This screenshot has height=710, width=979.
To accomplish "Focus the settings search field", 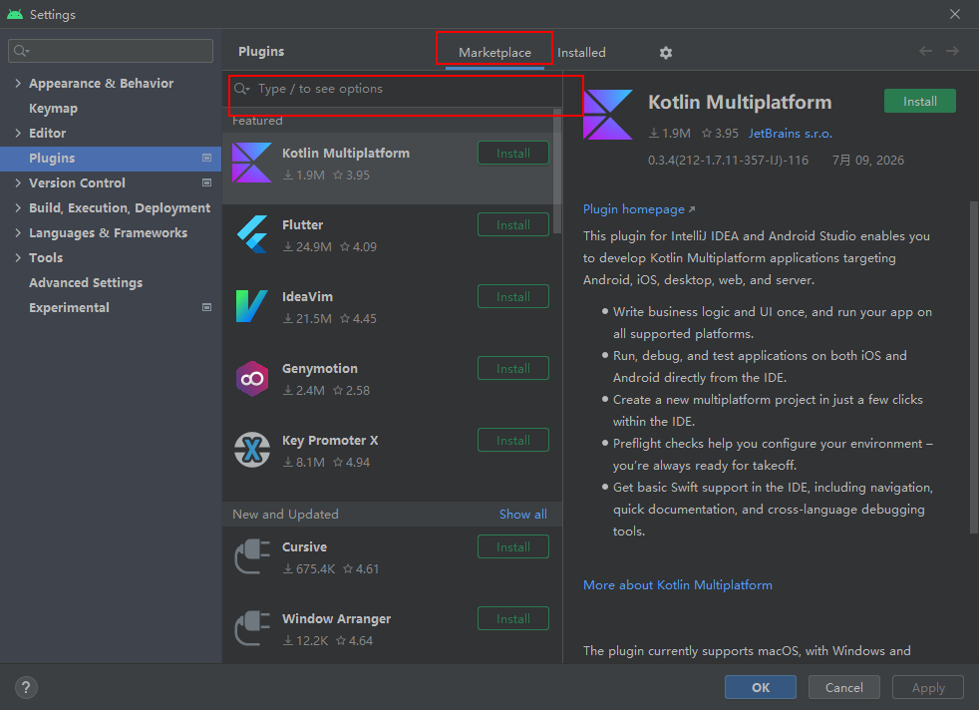I will tap(111, 51).
